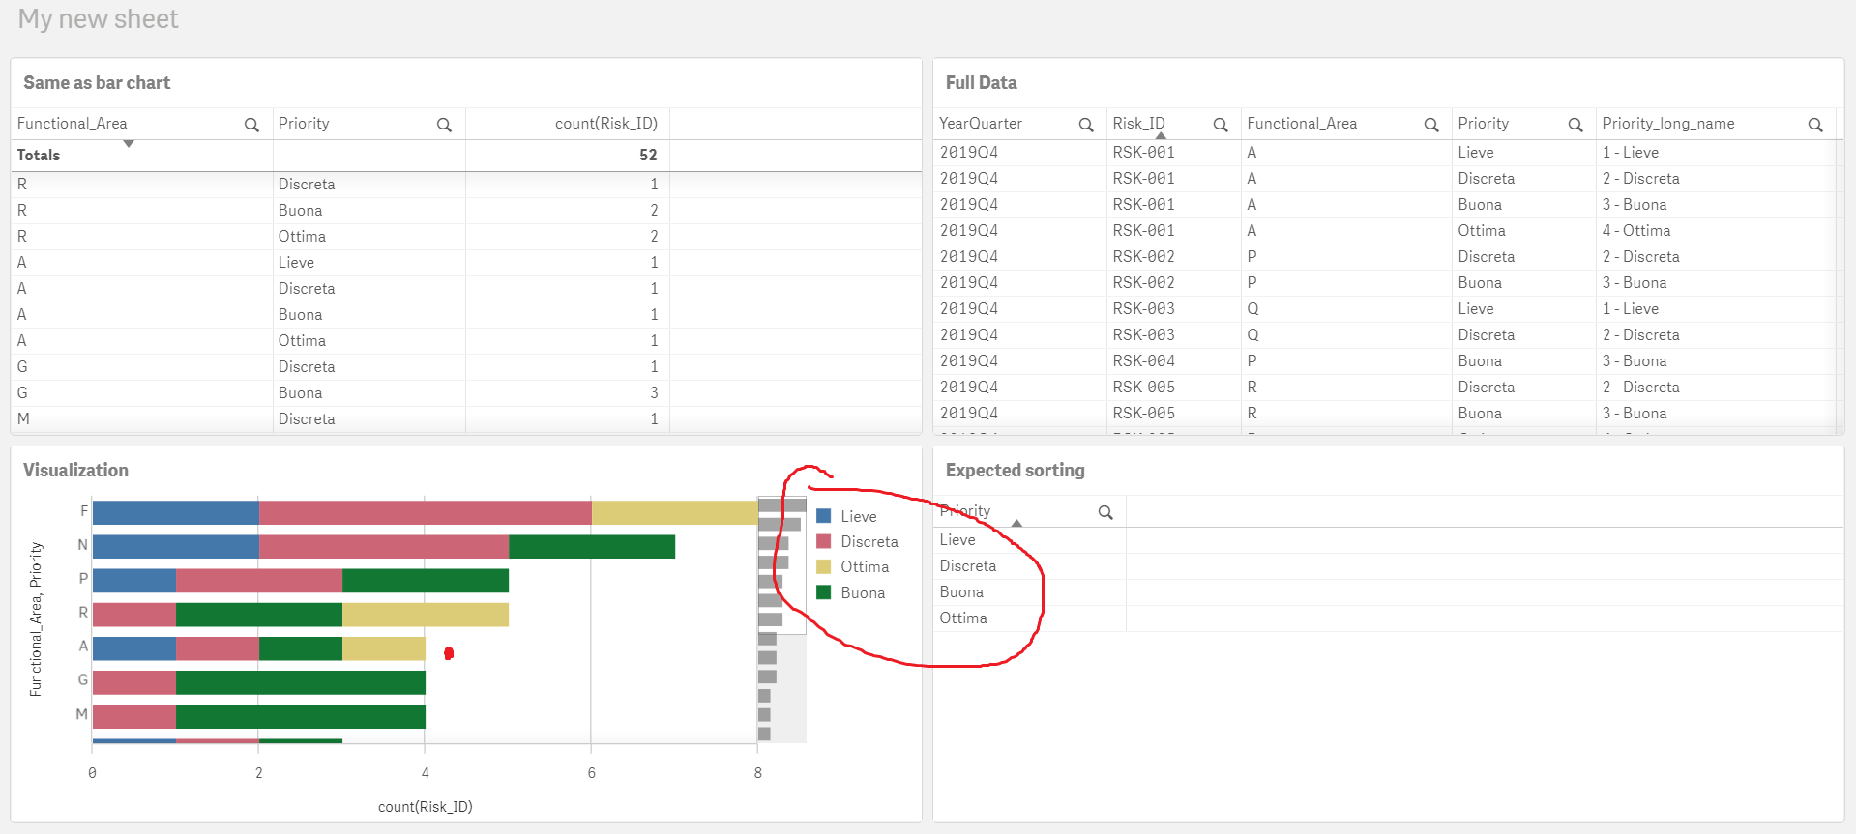Sort by count(Risk_ID) column header
1856x834 pixels.
605,124
